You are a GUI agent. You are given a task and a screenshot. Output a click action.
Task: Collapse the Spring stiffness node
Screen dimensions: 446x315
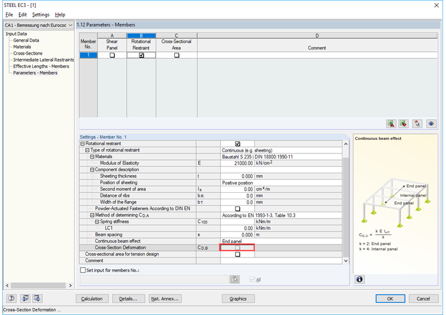[x=97, y=222]
